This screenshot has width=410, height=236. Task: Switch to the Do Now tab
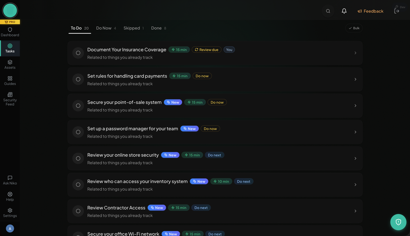[x=106, y=28]
